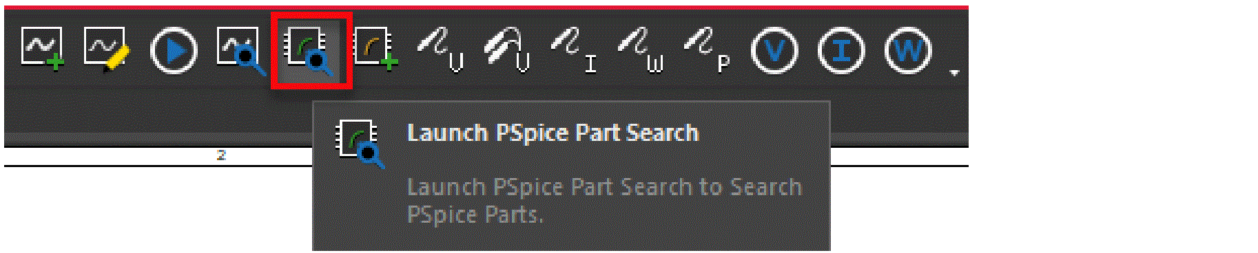The image size is (1258, 253).
Task: Click the New Simulation Profile icon
Action: pos(42,49)
